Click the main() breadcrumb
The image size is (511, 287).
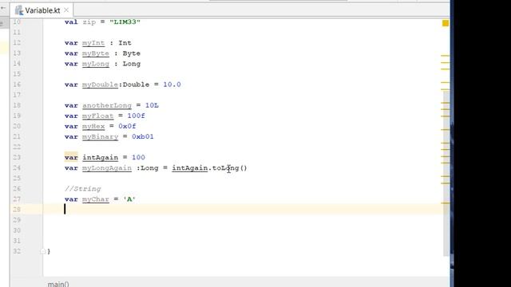[58, 284]
